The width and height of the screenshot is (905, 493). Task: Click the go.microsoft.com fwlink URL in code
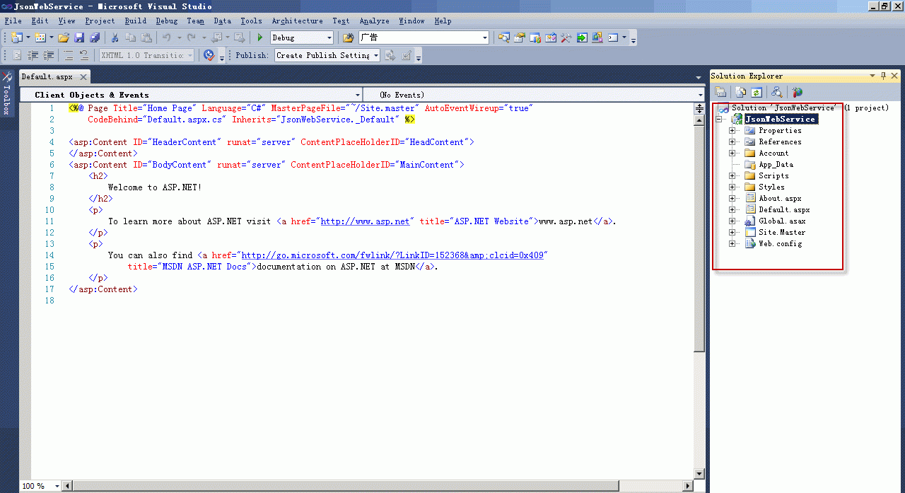pos(392,255)
